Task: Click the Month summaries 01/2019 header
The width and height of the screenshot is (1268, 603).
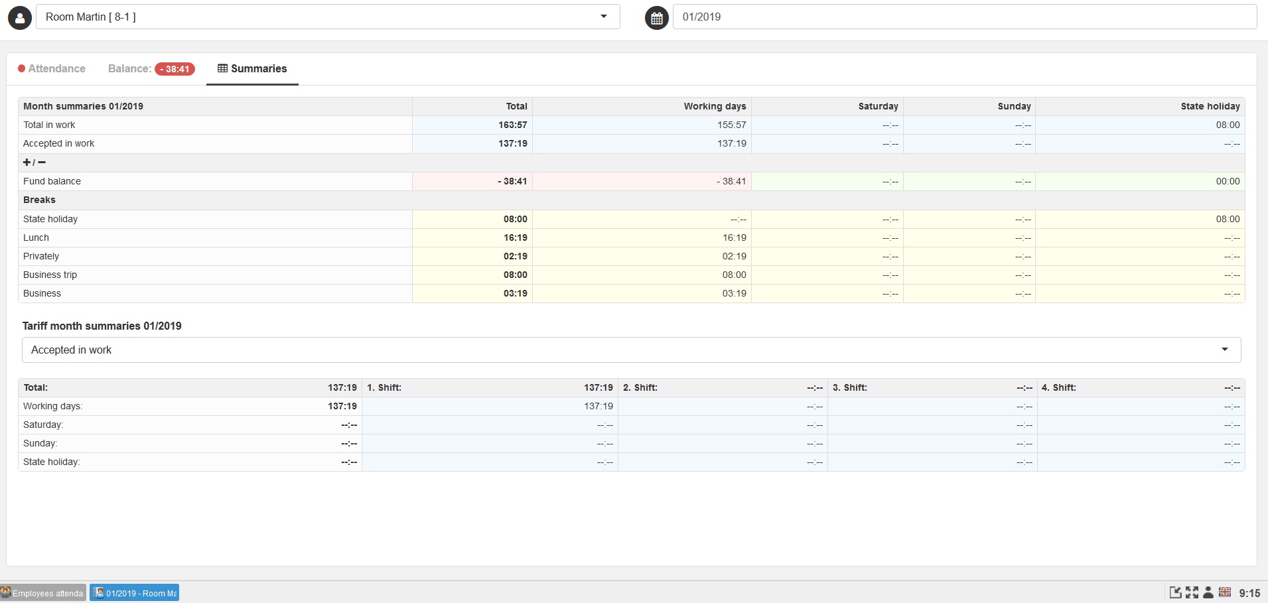Action: pyautogui.click(x=83, y=106)
